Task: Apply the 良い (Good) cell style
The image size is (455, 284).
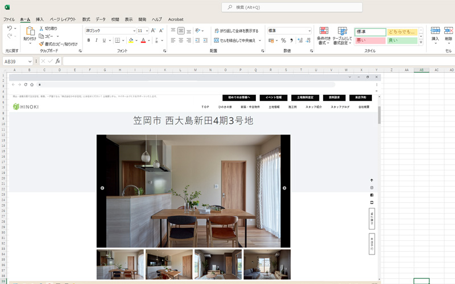Action: click(x=402, y=40)
